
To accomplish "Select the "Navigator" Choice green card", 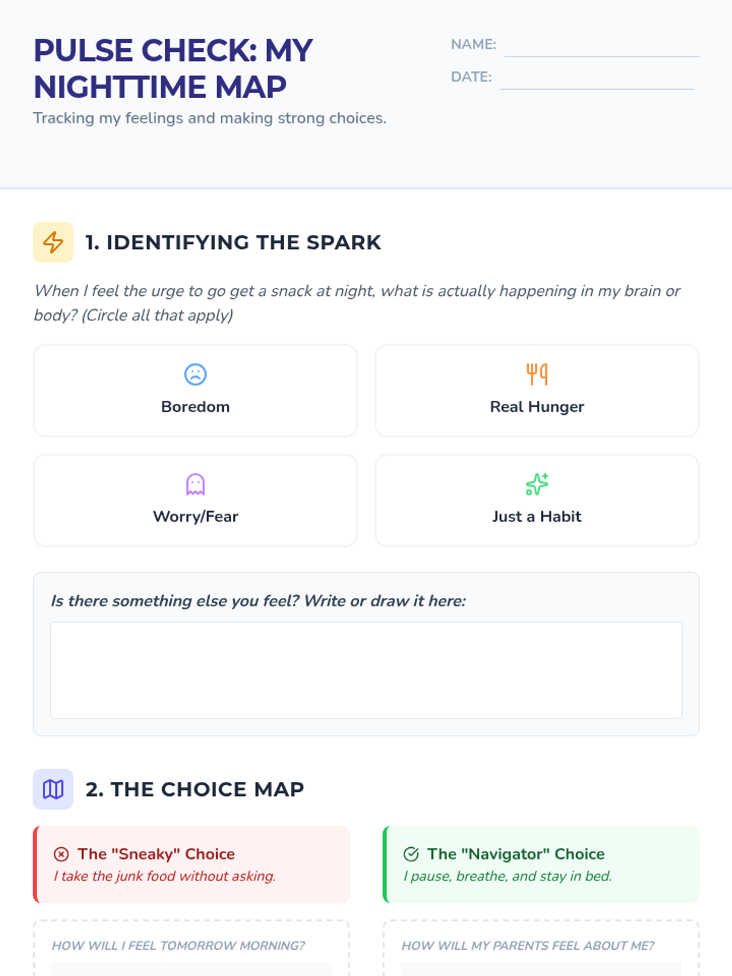I will coord(541,864).
